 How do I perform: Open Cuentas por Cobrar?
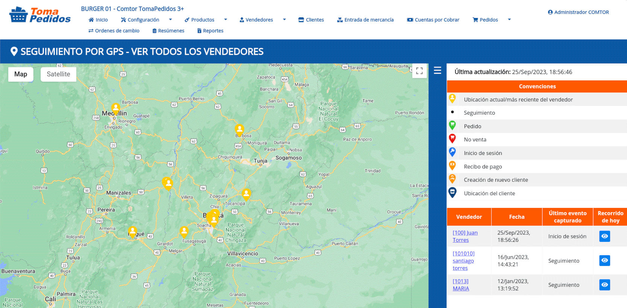tap(433, 20)
